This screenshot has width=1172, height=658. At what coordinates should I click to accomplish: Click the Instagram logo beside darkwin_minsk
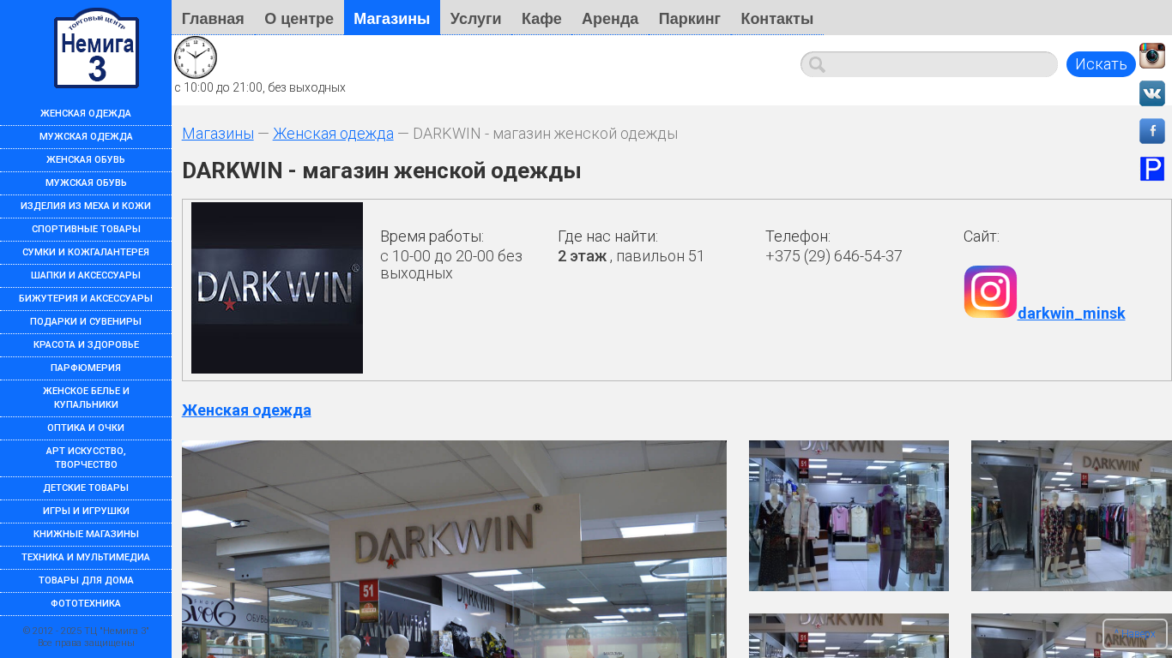pyautogui.click(x=990, y=292)
